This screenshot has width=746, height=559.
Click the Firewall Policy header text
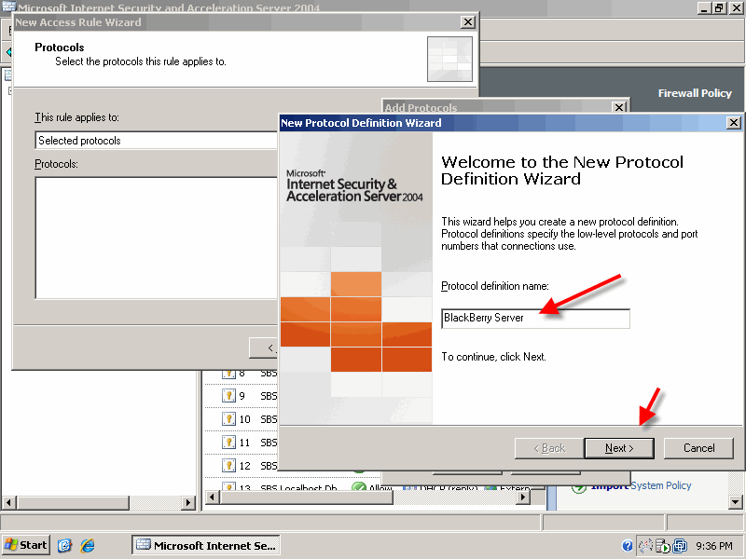(695, 93)
